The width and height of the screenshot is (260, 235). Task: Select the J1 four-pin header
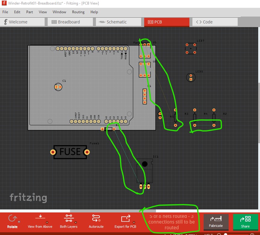(x=144, y=96)
